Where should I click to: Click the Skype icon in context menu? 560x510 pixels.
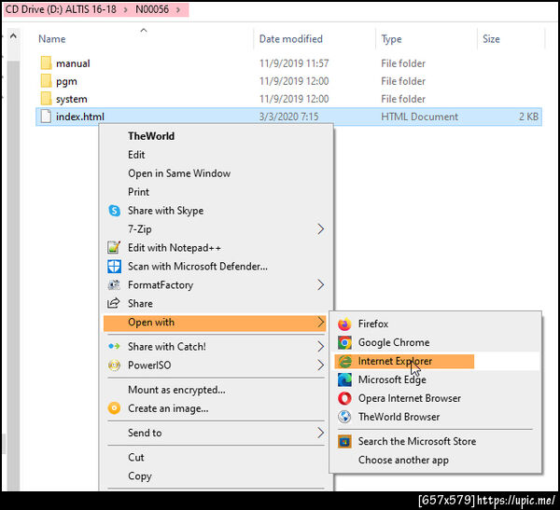pos(114,211)
